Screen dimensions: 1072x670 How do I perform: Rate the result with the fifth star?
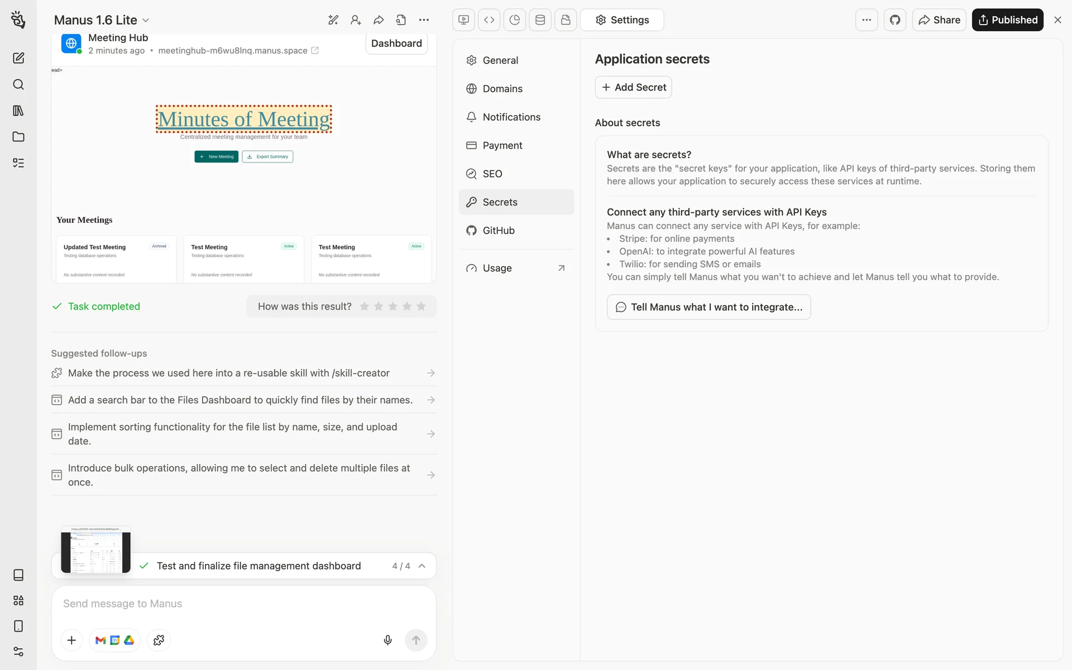click(x=421, y=306)
